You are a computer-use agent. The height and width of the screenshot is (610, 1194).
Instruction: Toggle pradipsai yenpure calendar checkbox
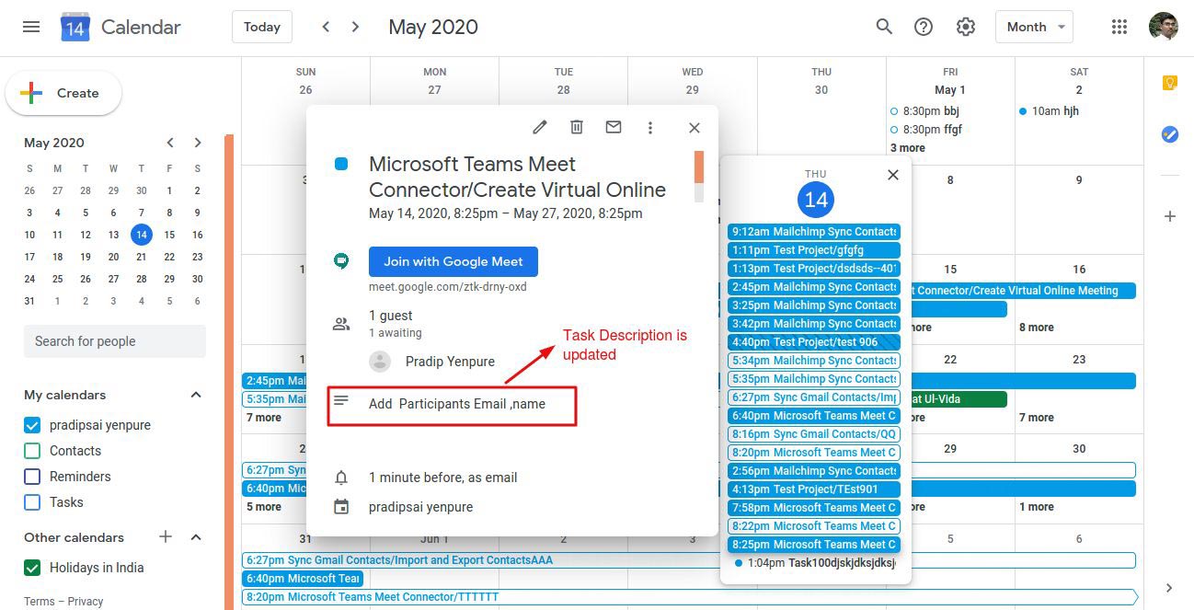point(32,425)
